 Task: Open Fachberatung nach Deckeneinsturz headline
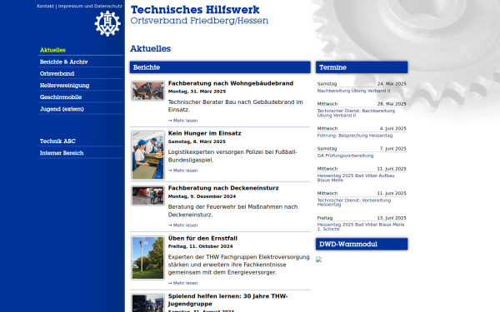pyautogui.click(x=223, y=188)
